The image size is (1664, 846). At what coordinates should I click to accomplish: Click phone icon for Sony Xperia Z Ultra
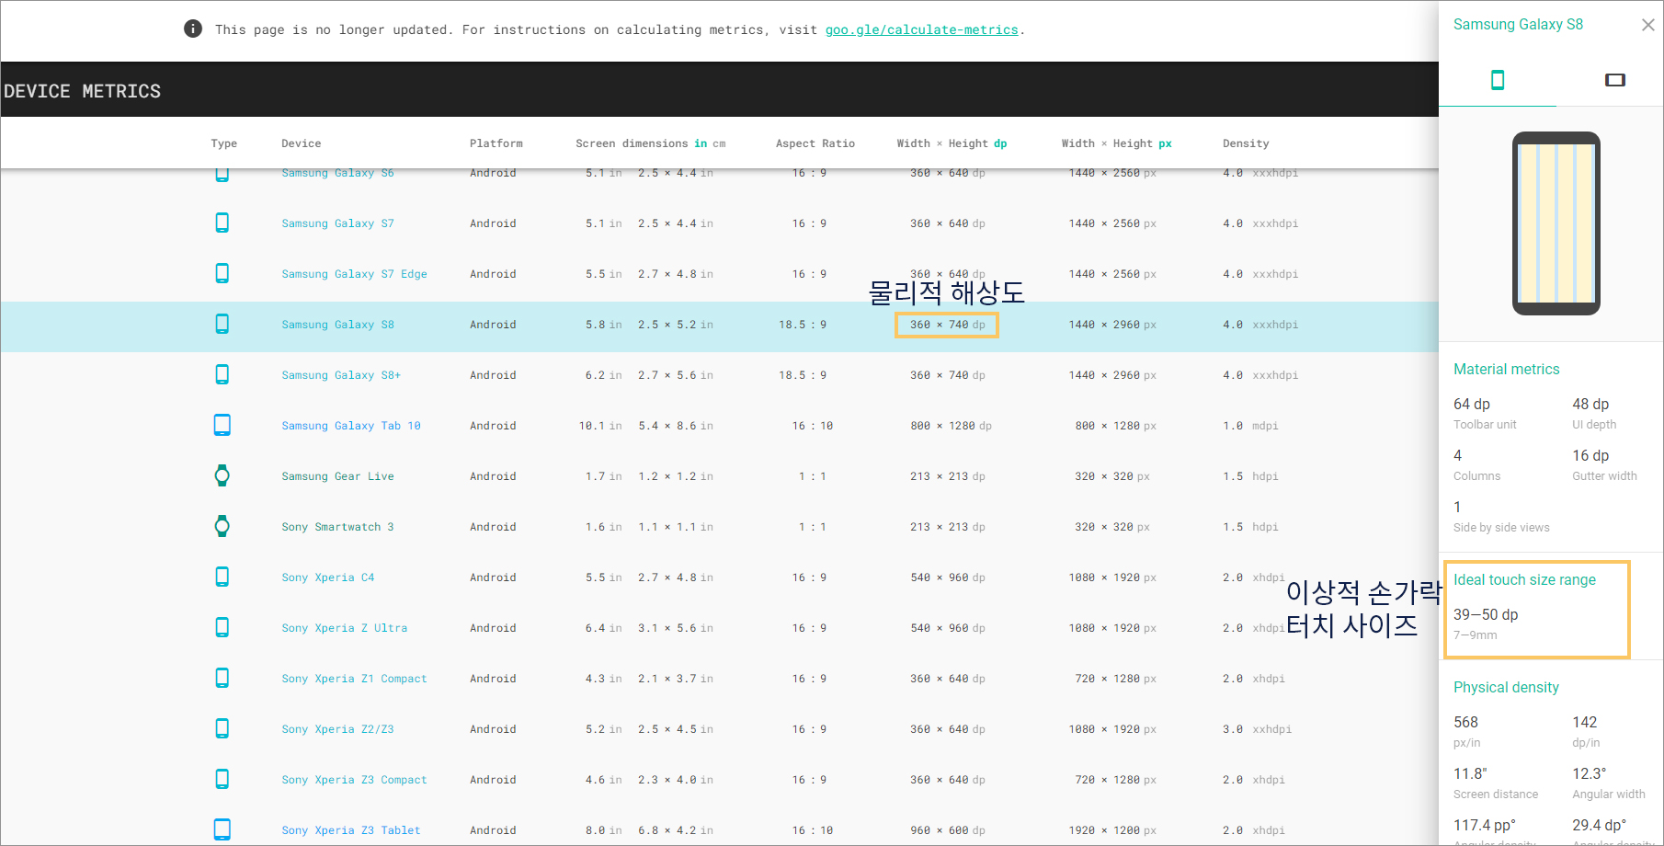coord(222,627)
